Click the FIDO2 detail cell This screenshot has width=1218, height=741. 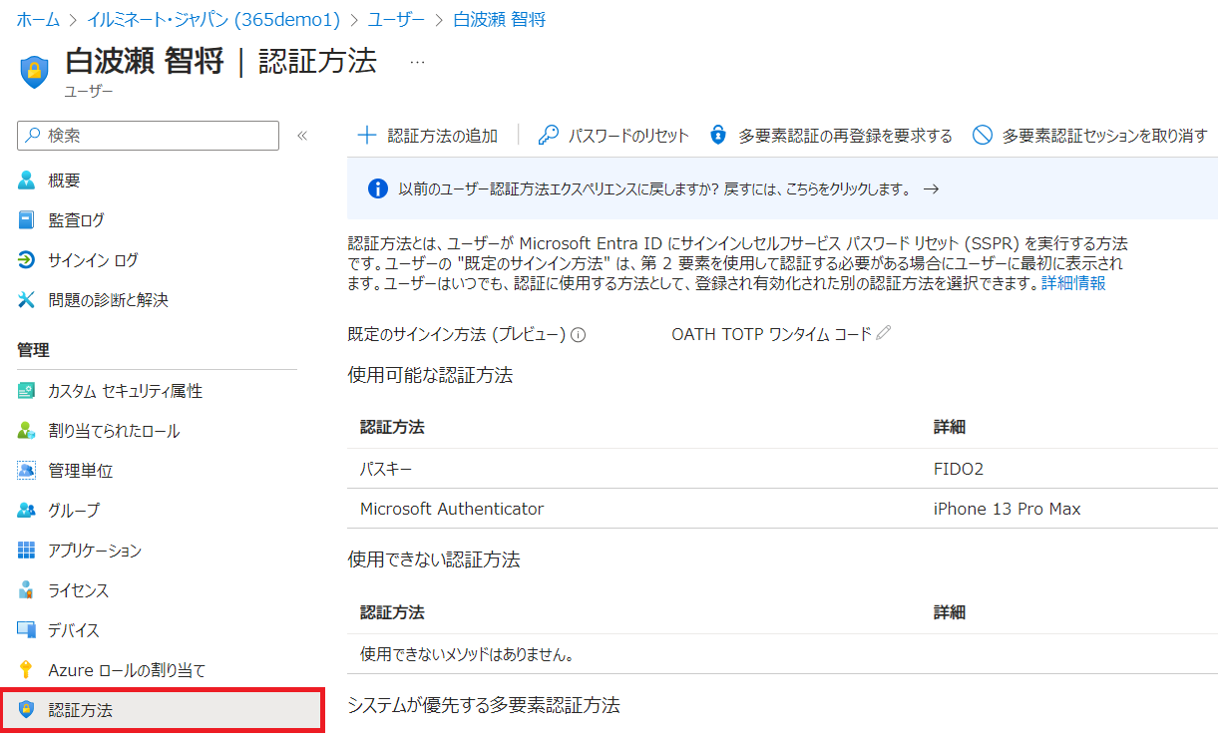(959, 468)
